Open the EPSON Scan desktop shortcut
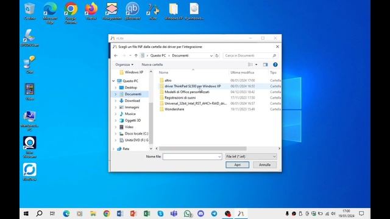 tap(30, 38)
